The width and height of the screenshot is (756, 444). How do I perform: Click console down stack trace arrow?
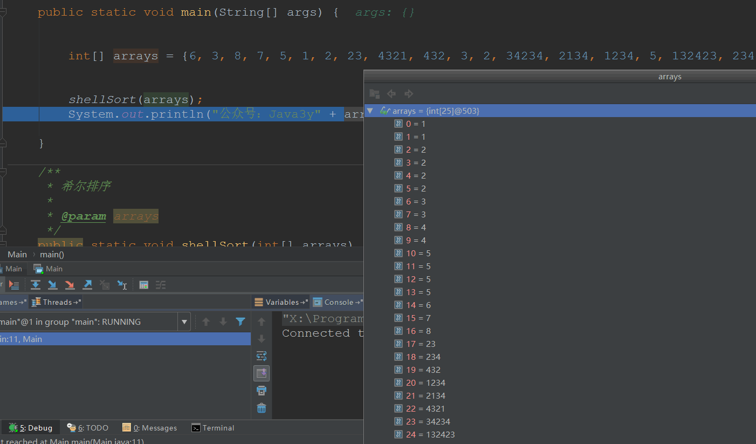coord(262,339)
